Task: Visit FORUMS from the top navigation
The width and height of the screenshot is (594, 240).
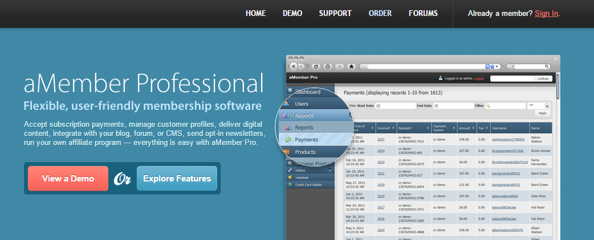Action: (x=423, y=13)
